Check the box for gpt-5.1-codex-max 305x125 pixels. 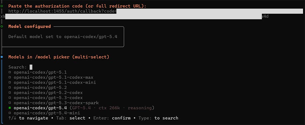[x=10, y=77]
